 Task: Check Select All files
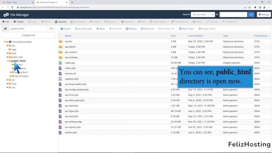pos(147,29)
